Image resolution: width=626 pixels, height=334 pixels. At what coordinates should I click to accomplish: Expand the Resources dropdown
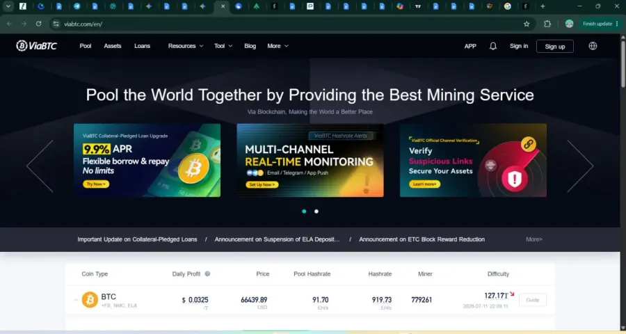(186, 46)
